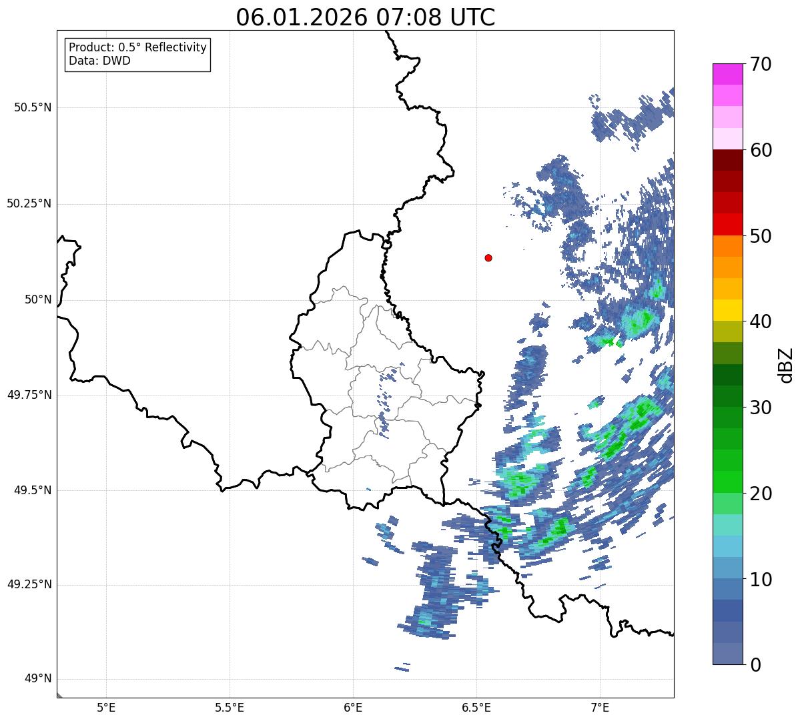Viewport: 802px width, 721px height.
Task: Click the longitude label '5°E'
Action: [x=106, y=707]
